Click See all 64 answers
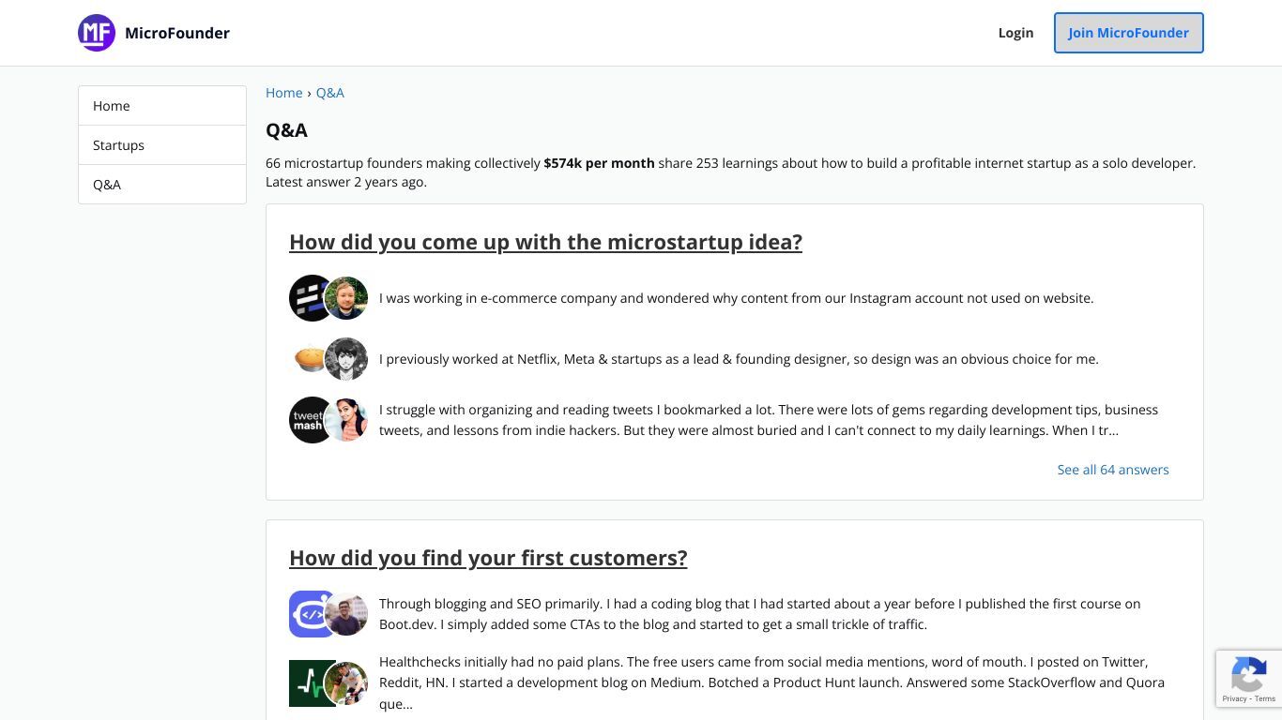 (x=1113, y=470)
